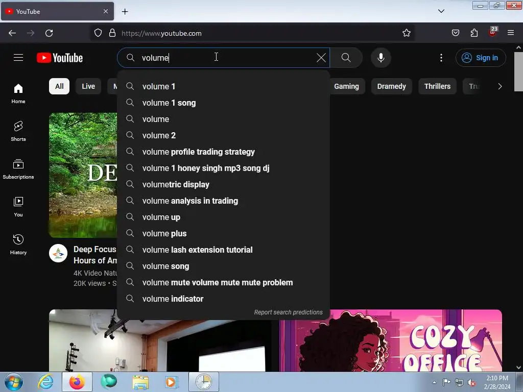Screen dimensions: 523x392
Task: Pick 'volume 1 honey singh mp3 song dj'
Action: [x=224, y=168]
